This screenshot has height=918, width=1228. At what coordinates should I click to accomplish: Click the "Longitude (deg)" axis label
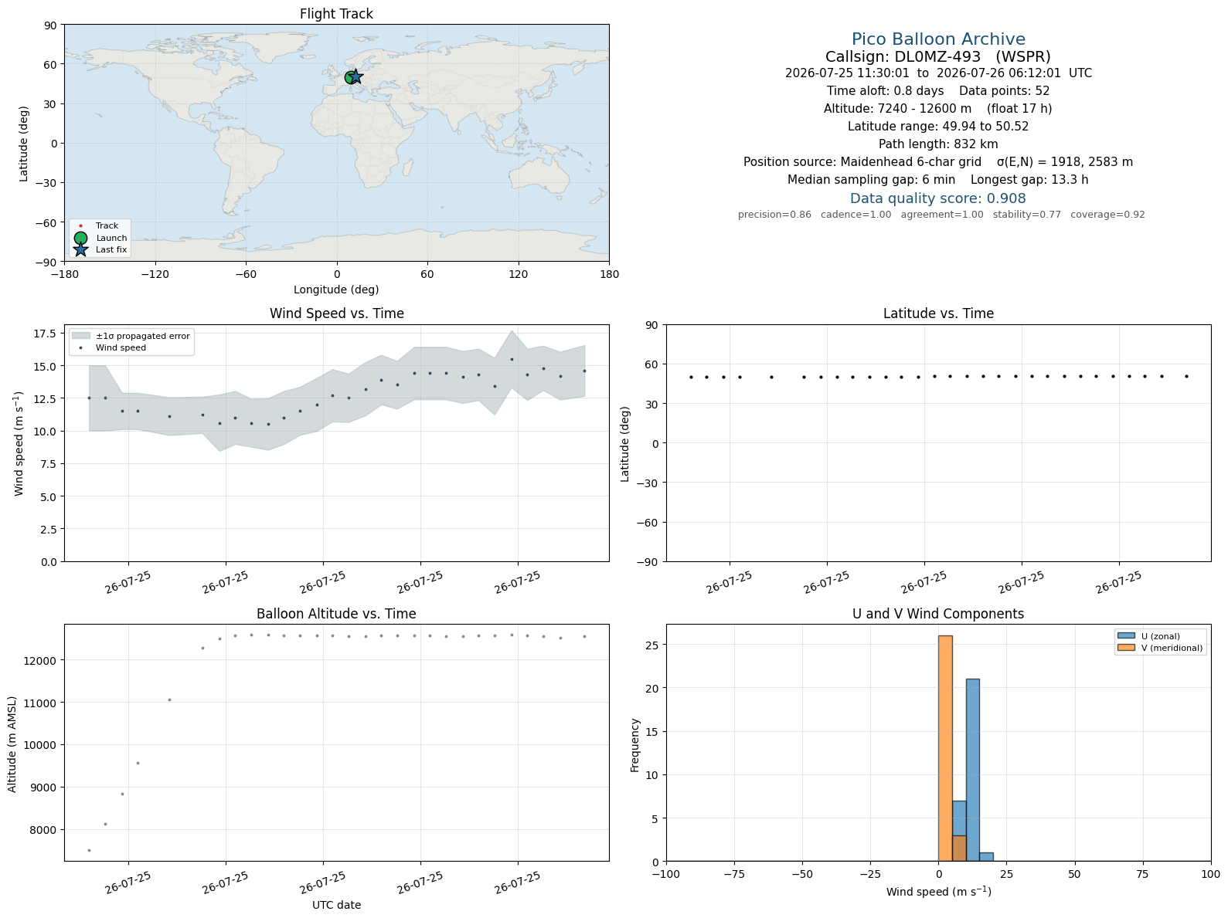[x=336, y=290]
